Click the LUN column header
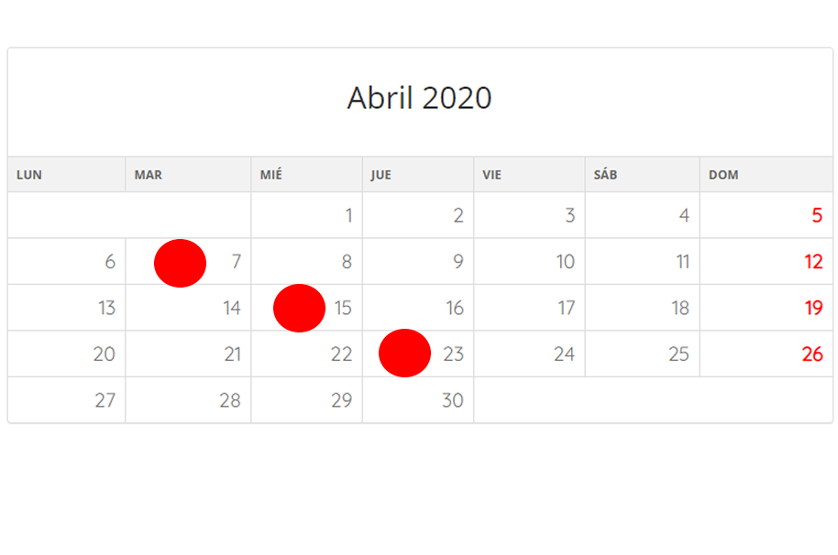This screenshot has width=838, height=555. click(x=29, y=175)
